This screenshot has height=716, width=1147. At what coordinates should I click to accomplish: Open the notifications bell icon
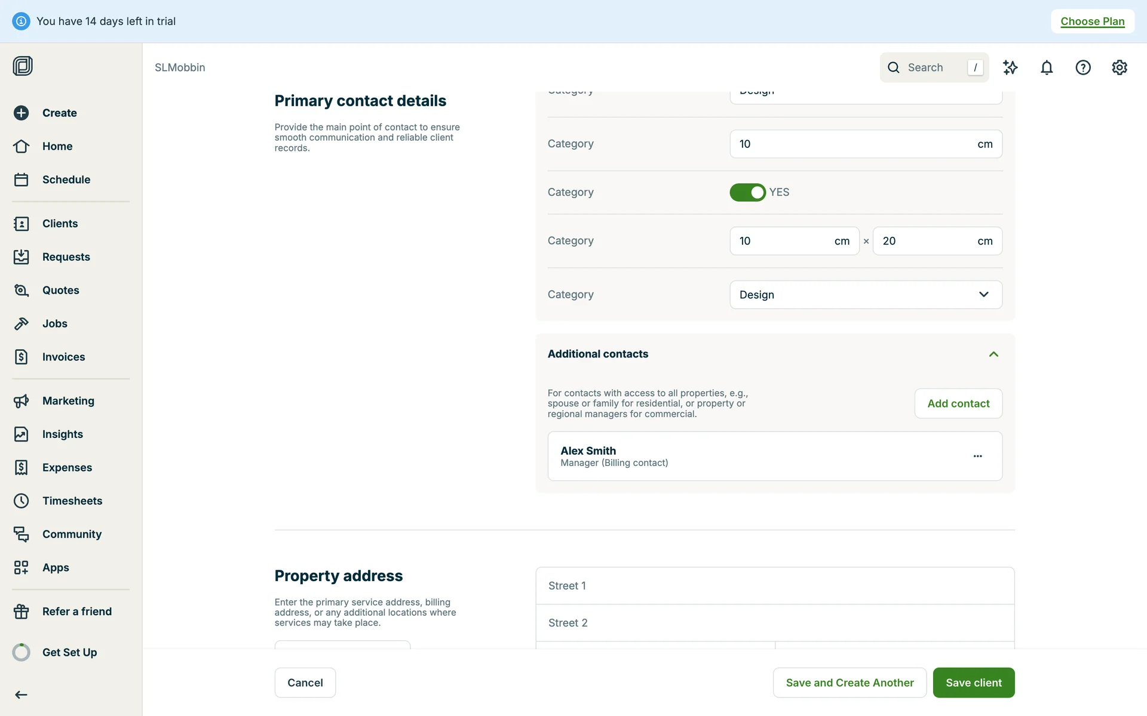1046,67
